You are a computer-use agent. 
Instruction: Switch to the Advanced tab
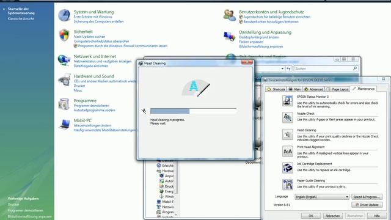[313, 89]
